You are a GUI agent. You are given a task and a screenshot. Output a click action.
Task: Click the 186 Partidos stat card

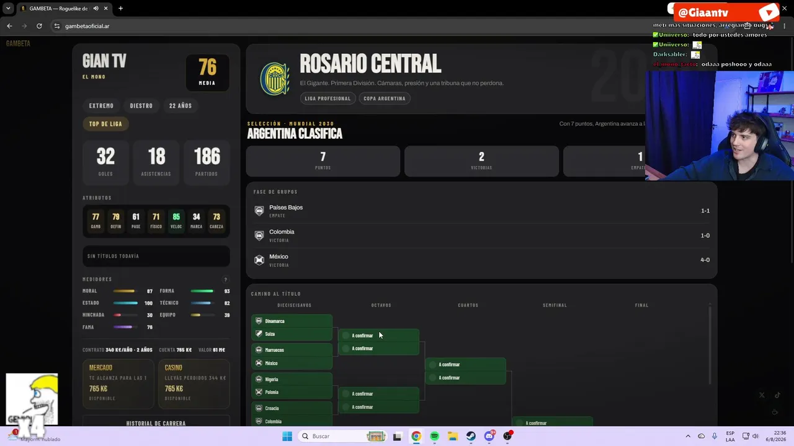[207, 162]
